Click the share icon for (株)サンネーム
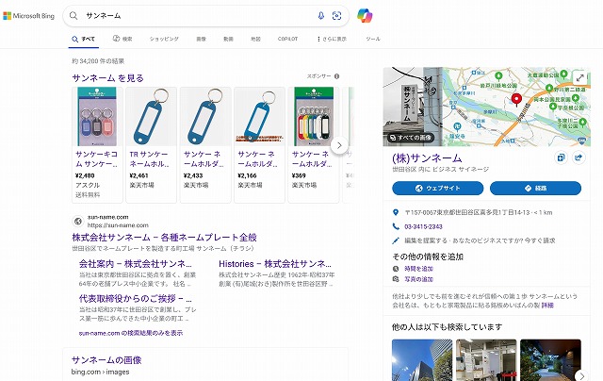This screenshot has width=603, height=381. (579, 157)
